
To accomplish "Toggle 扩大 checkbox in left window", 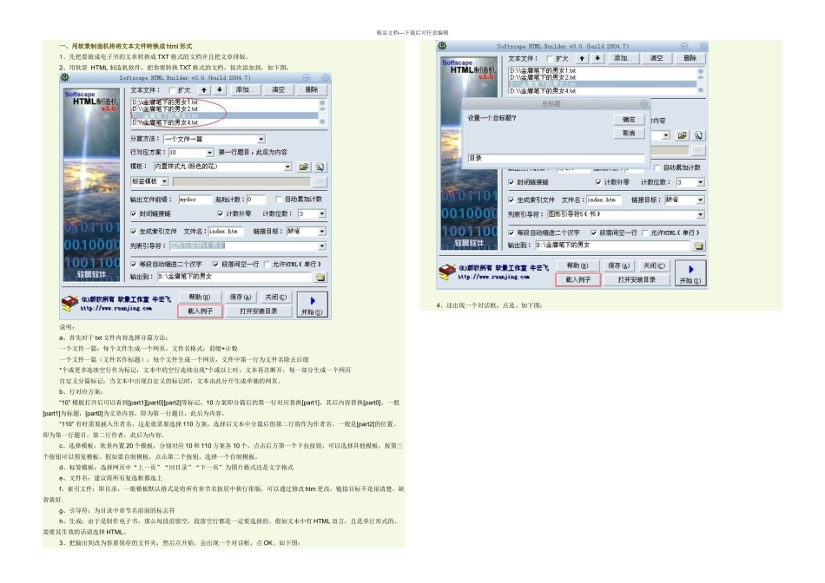I will pyautogui.click(x=172, y=90).
